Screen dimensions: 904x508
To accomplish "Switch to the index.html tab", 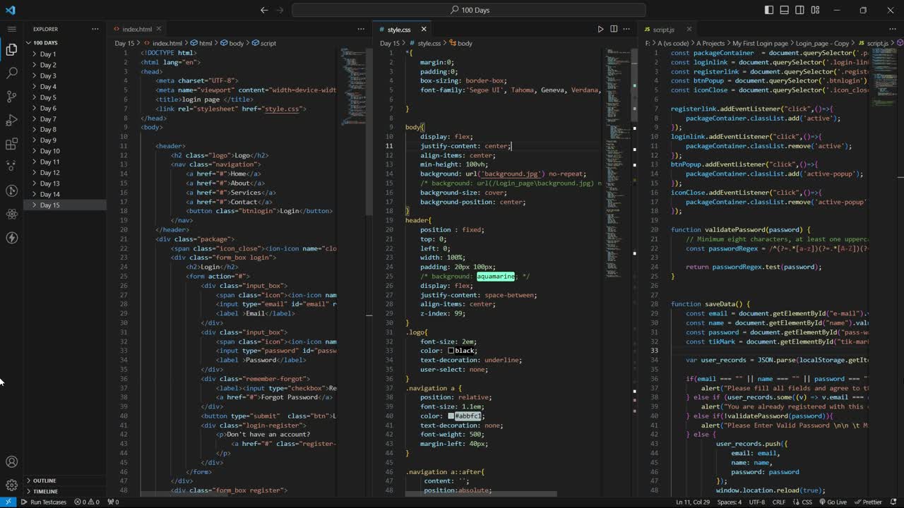I will point(136,29).
